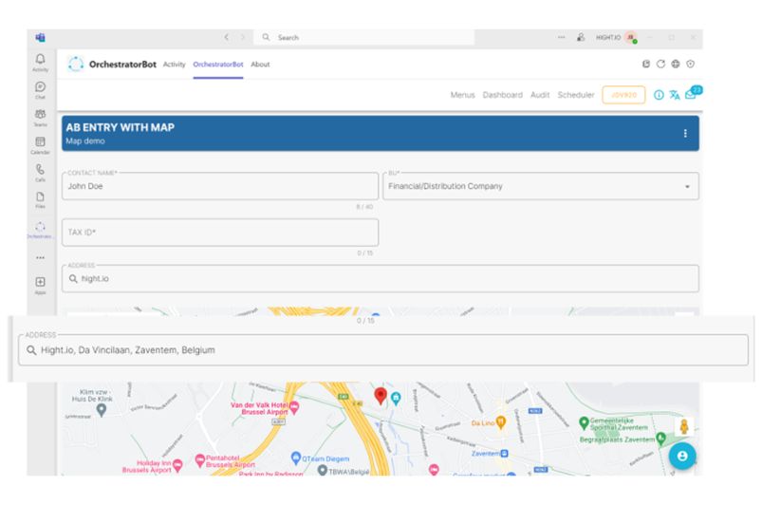Viewport: 762px width, 505px height.
Task: Open Files in the Teams sidebar
Action: click(41, 199)
